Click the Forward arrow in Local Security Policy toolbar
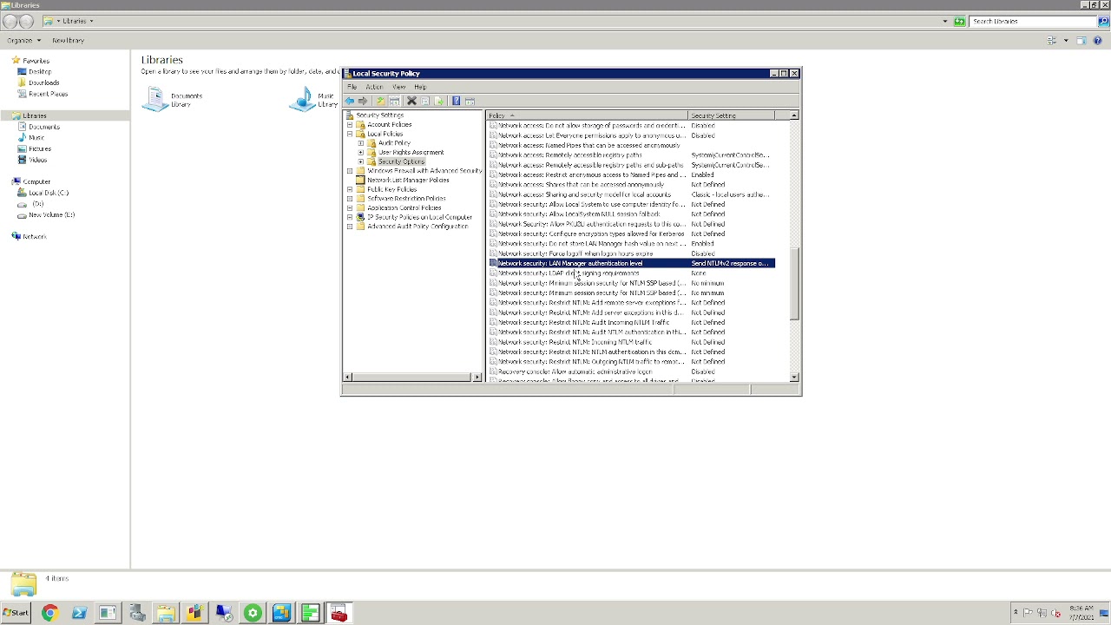 click(363, 101)
